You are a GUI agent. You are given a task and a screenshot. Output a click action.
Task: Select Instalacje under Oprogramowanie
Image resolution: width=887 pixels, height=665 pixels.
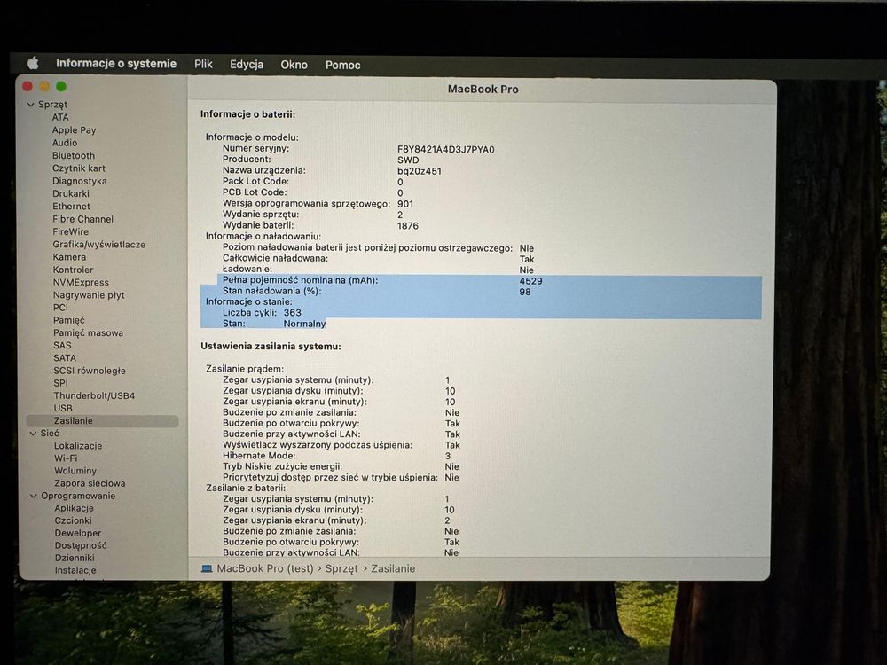tap(75, 570)
